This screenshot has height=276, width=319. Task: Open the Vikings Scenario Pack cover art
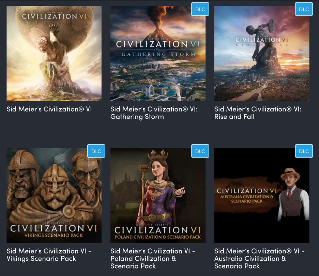click(54, 195)
